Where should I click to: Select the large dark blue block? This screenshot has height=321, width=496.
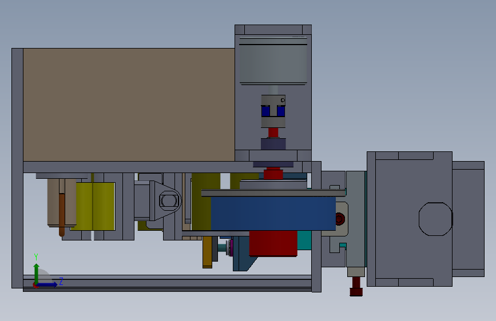point(273,214)
